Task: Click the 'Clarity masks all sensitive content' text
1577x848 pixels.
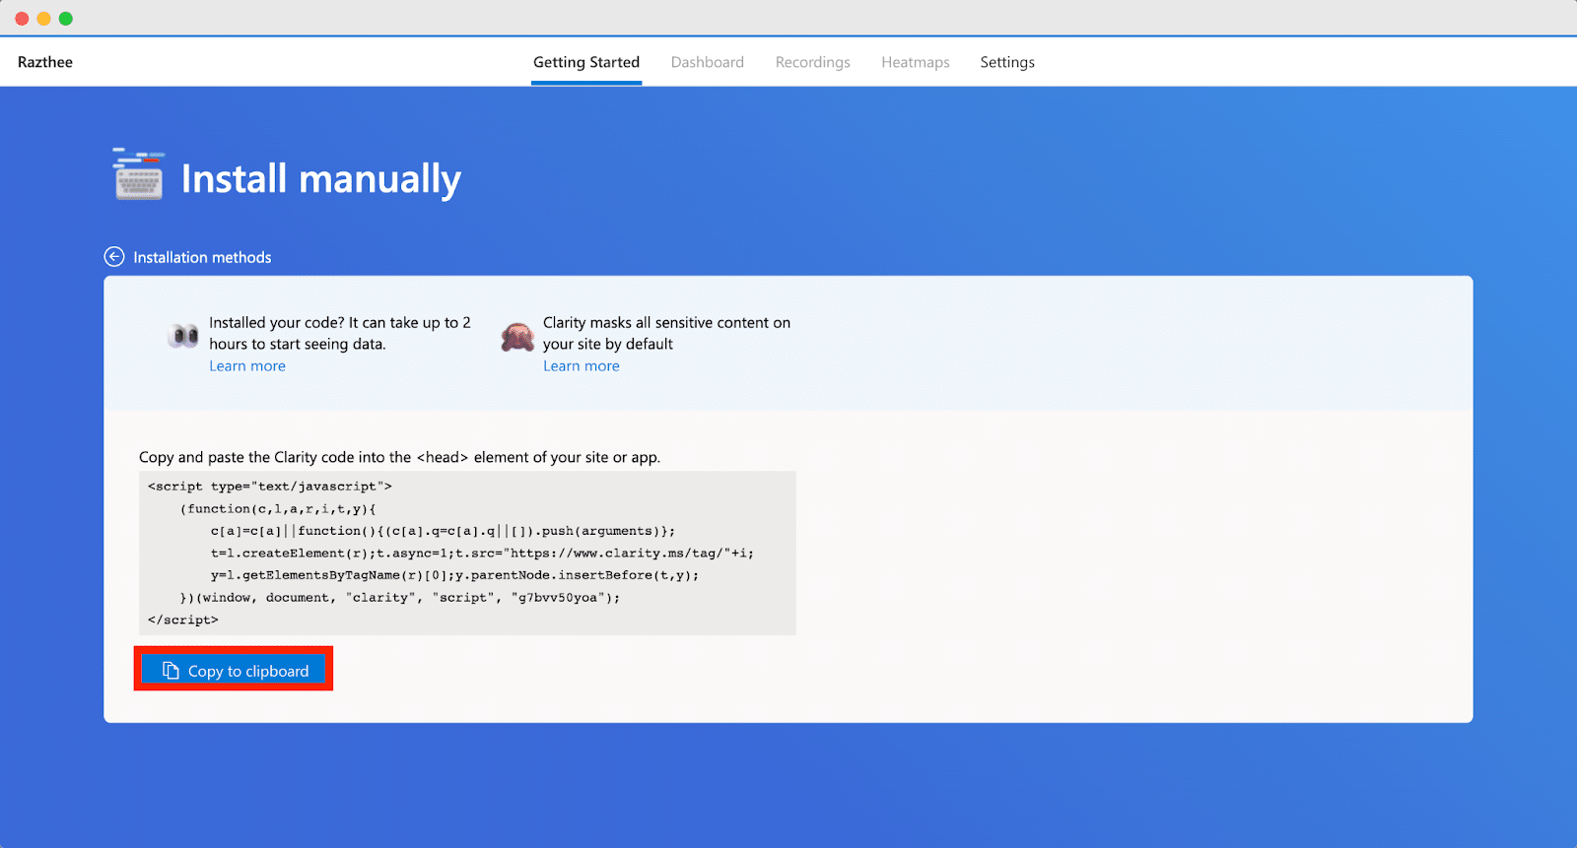Action: [666, 333]
